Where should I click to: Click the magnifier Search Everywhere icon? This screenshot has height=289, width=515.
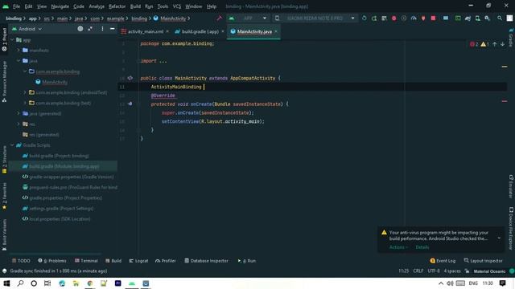click(500, 18)
